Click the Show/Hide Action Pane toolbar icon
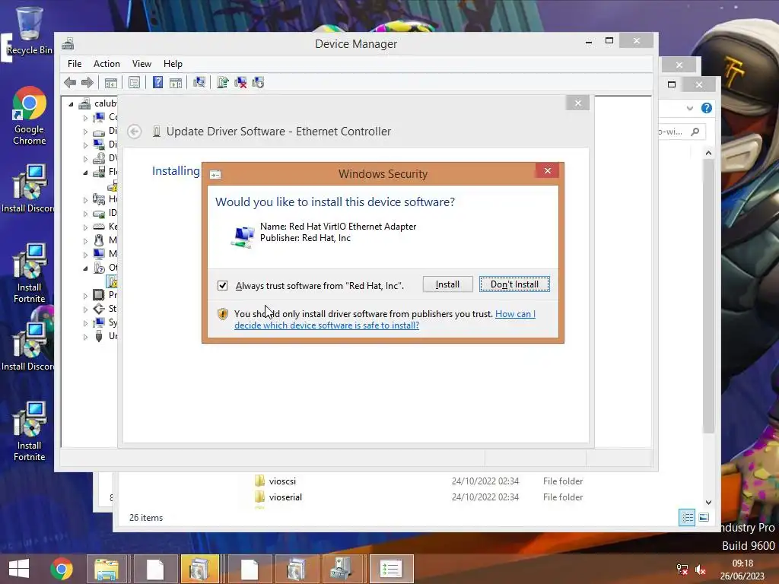Viewport: 779px width, 584px height. coord(176,82)
